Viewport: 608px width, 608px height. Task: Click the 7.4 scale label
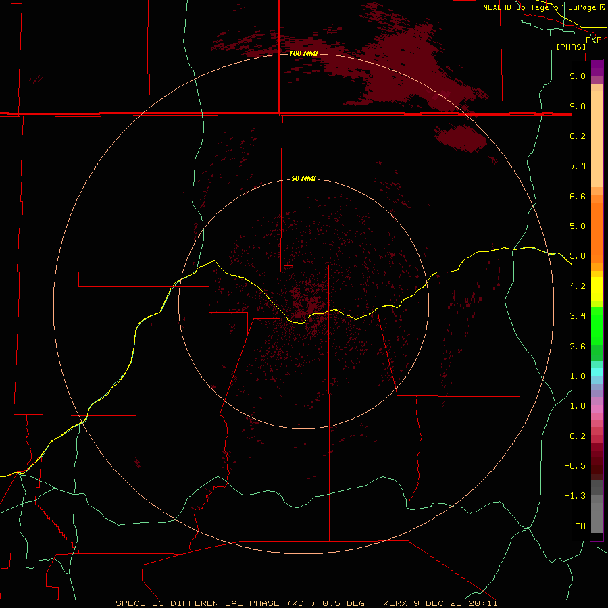coord(578,166)
